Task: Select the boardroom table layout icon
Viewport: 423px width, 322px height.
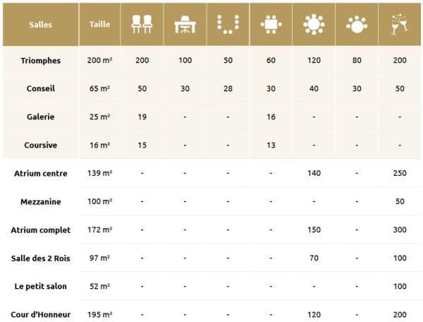Action: tap(271, 25)
